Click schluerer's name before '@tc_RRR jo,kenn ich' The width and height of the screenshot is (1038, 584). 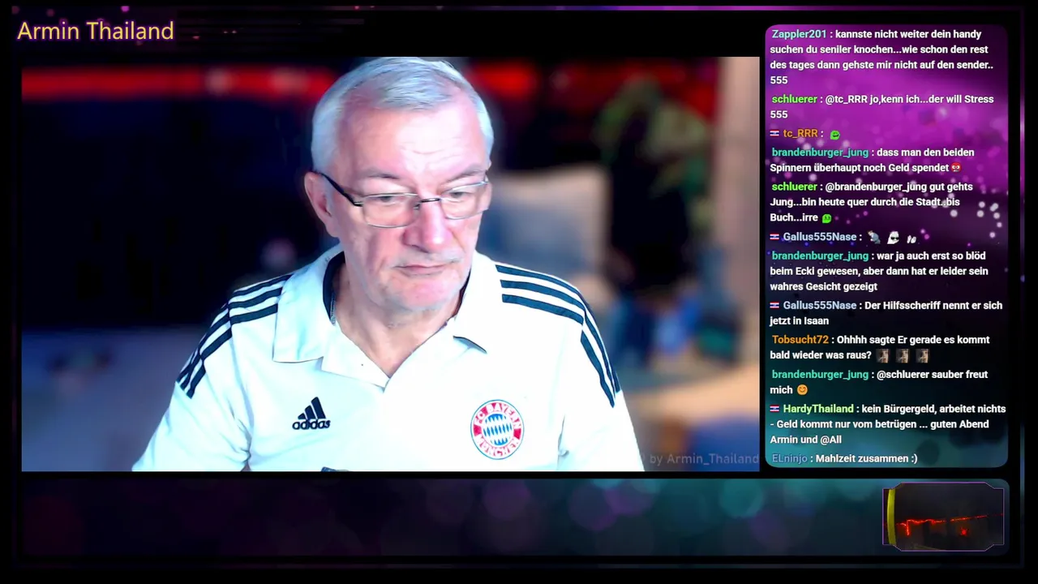[x=794, y=99]
